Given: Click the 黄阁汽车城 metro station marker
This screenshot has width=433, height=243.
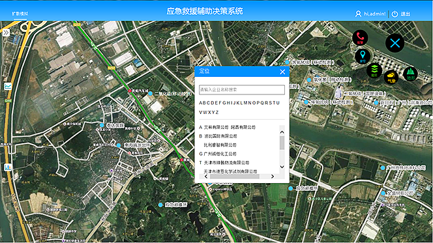Looking at the screenshot, I should (130, 91).
